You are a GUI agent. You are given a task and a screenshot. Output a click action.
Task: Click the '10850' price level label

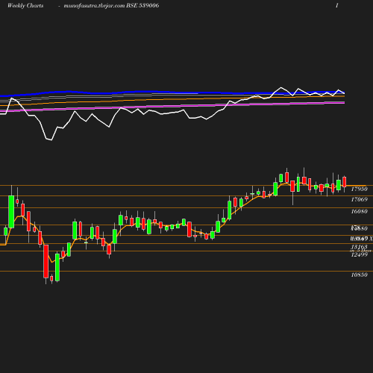[359, 275]
